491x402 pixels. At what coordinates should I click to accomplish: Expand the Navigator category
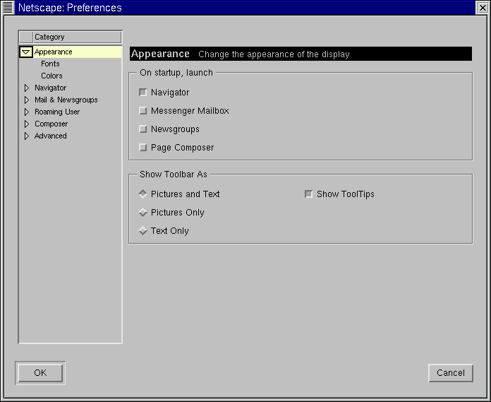tap(27, 88)
